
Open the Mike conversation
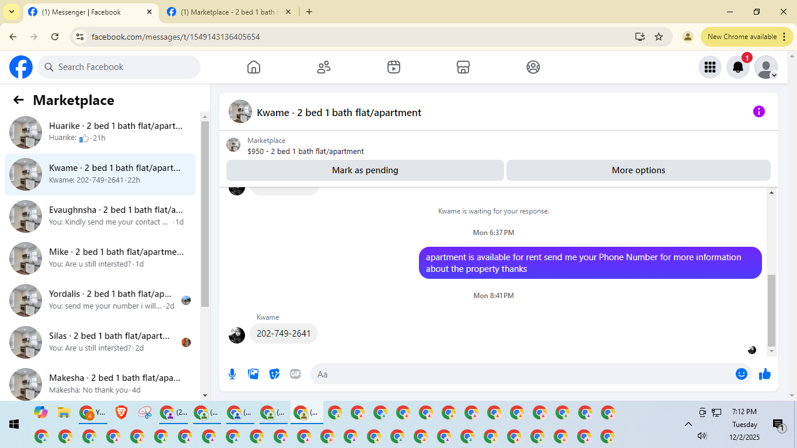click(100, 258)
